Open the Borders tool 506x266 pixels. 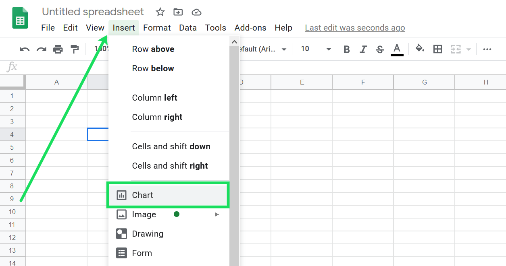(x=437, y=49)
